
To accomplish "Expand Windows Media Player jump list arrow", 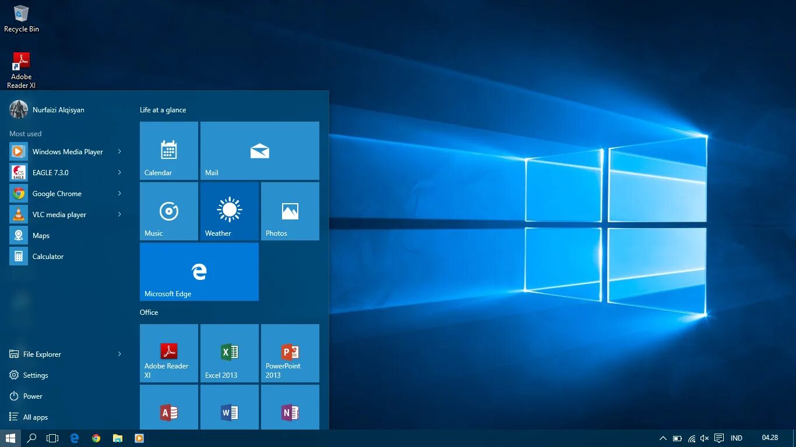I will (119, 151).
